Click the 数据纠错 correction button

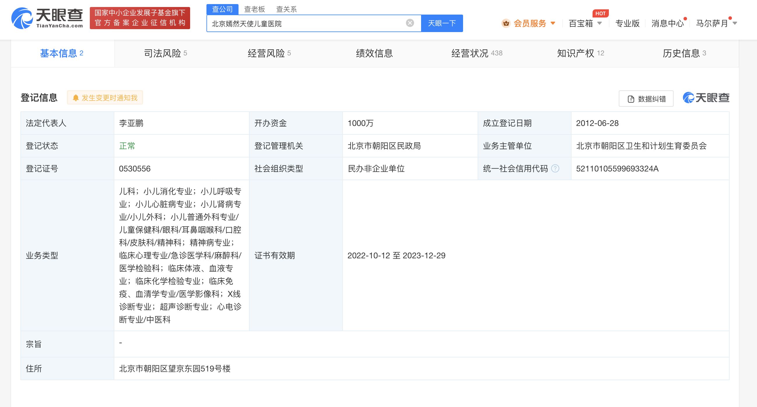coord(646,99)
